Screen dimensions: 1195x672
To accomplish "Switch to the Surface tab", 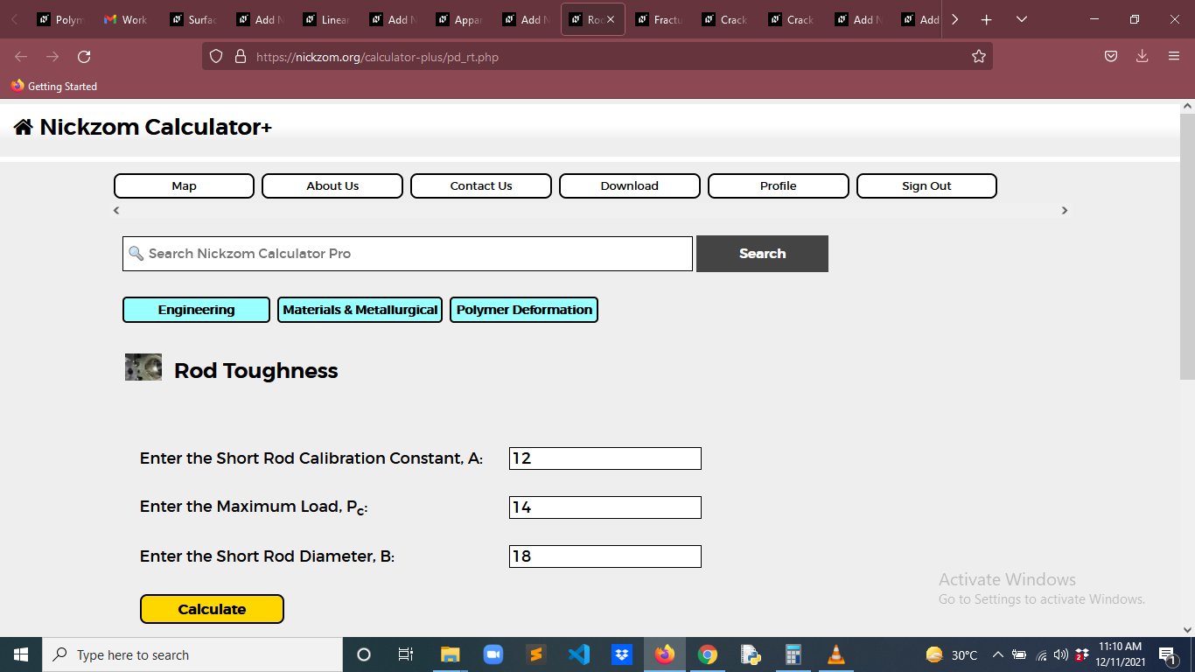I will point(194,19).
